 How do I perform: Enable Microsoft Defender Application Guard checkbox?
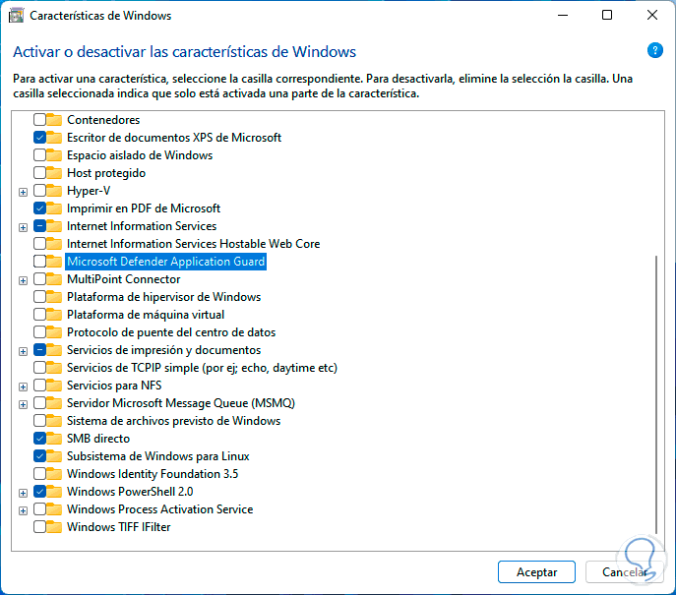pyautogui.click(x=39, y=261)
